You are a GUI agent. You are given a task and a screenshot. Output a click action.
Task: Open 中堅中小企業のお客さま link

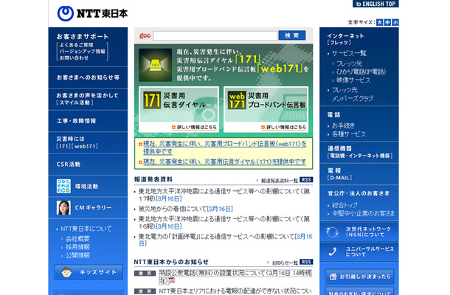pyautogui.click(x=364, y=213)
